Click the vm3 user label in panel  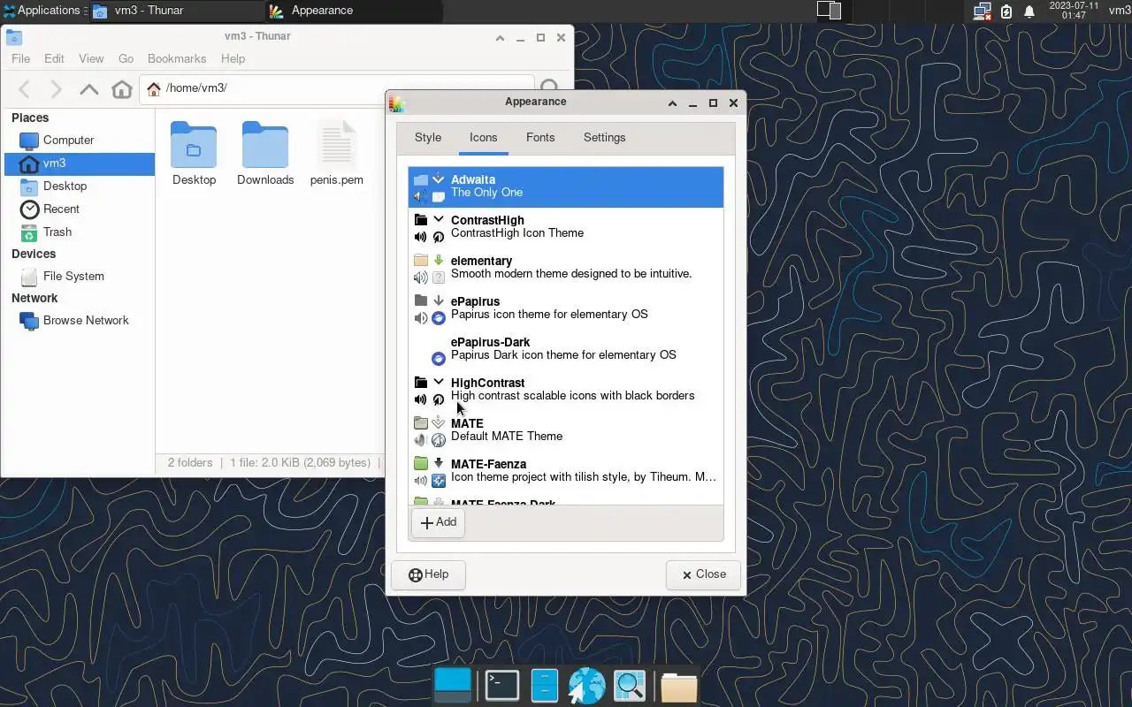pos(1120,11)
